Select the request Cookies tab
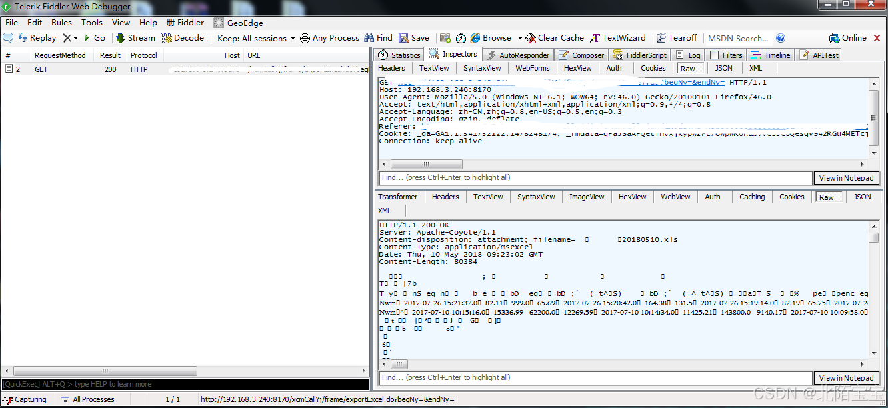The image size is (888, 408). pos(653,68)
